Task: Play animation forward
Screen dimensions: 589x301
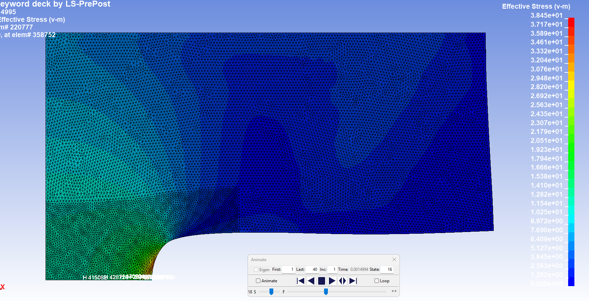Action: [x=332, y=281]
